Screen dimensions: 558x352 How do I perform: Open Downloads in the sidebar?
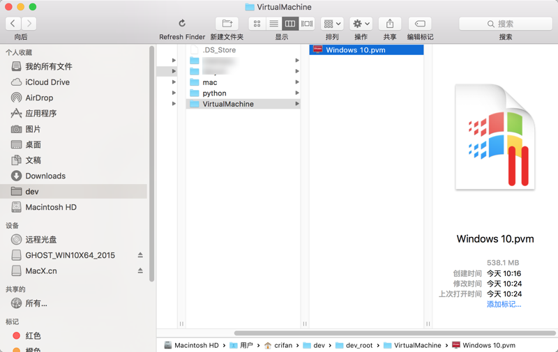point(74,176)
